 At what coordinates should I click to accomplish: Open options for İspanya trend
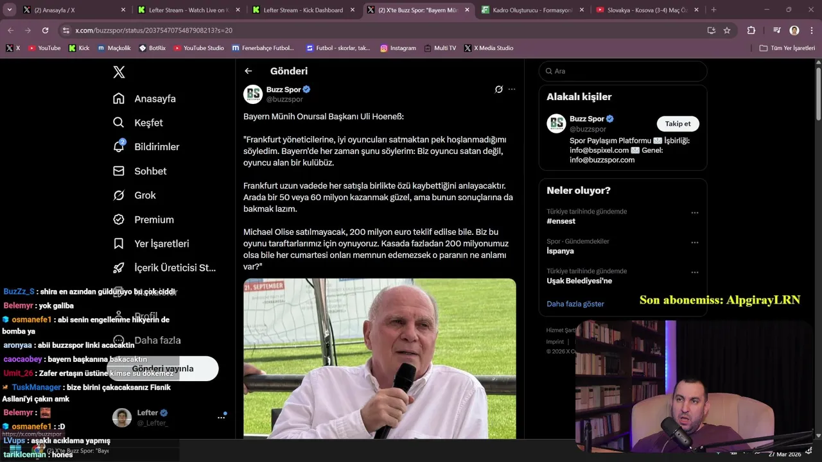tap(694, 243)
